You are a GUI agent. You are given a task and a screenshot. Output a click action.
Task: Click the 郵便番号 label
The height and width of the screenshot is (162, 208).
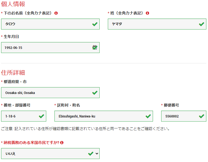171,105
